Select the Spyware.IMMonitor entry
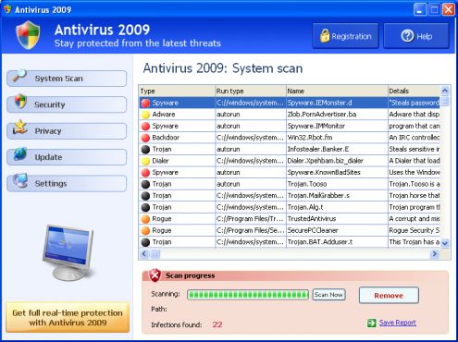Viewport: 458px width, 342px height. [x=290, y=126]
